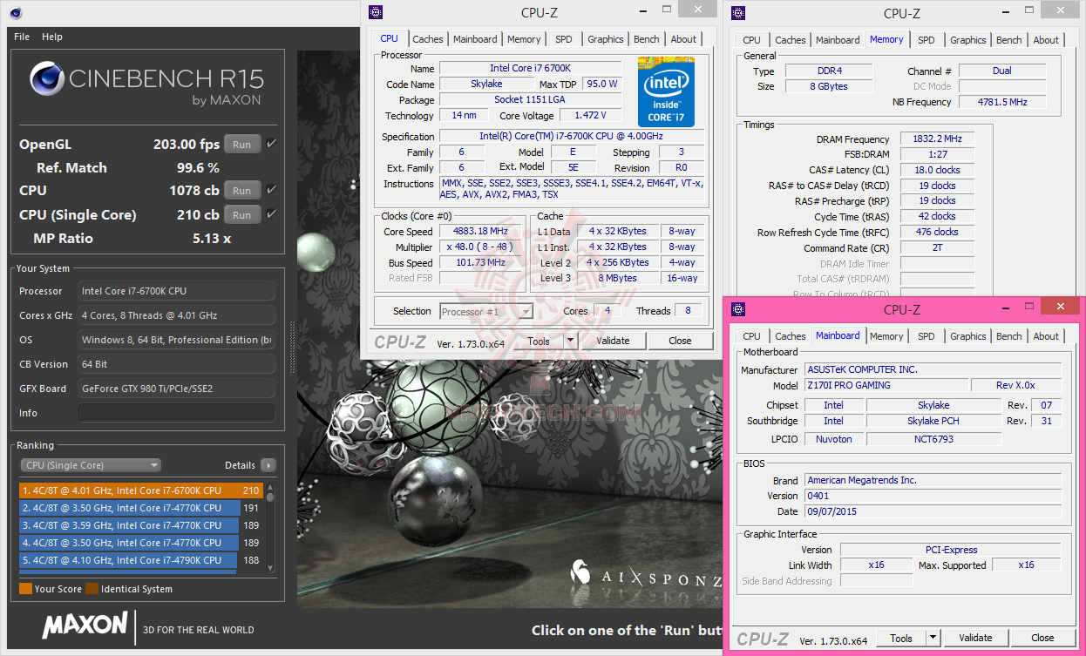Image resolution: width=1086 pixels, height=656 pixels.
Task: Click the title bar icon of the pink CPU-Z window
Action: click(x=738, y=308)
